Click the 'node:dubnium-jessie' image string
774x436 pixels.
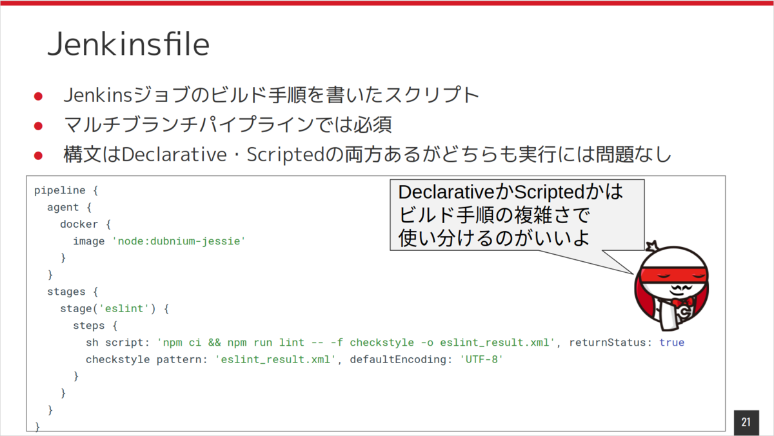tap(179, 241)
